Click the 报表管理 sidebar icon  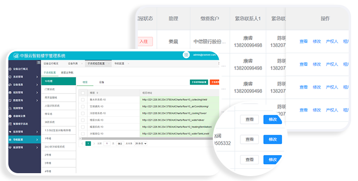pyautogui.click(x=10, y=132)
